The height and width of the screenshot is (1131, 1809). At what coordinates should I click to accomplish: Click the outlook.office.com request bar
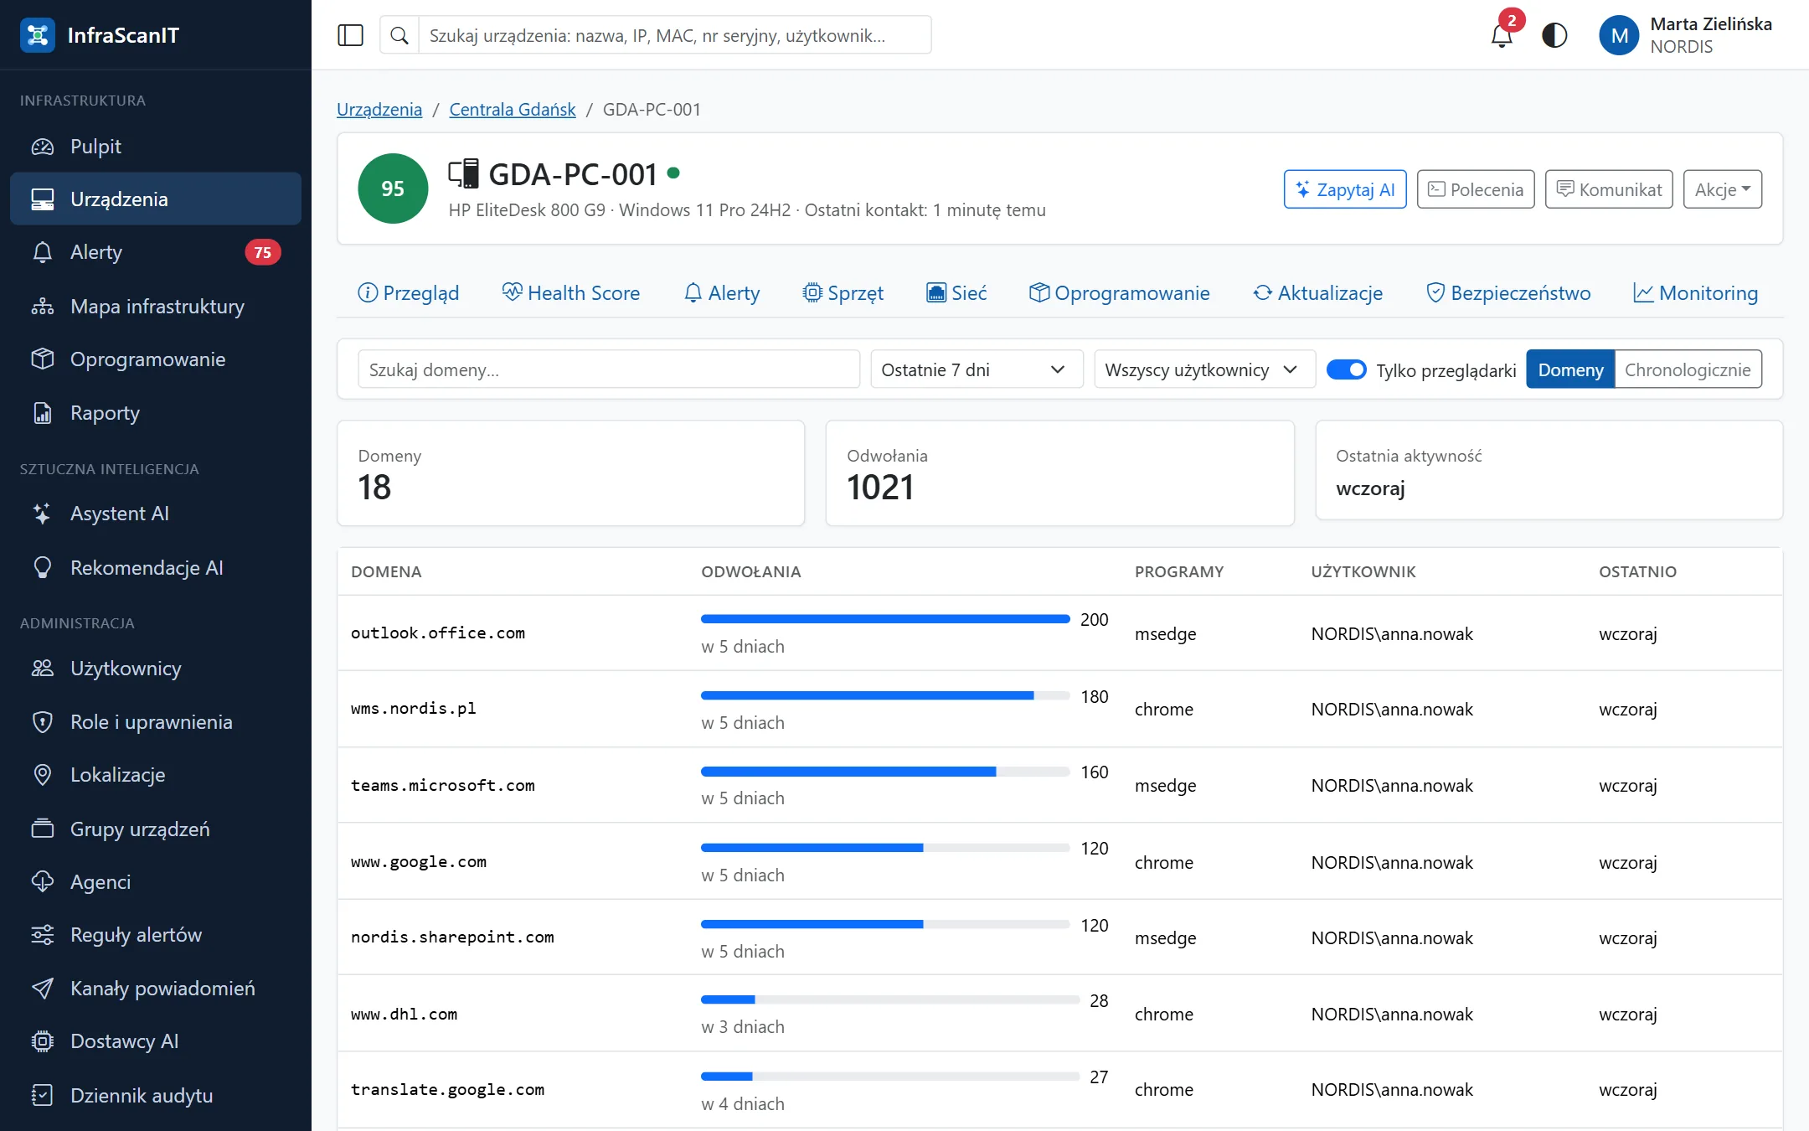(885, 619)
